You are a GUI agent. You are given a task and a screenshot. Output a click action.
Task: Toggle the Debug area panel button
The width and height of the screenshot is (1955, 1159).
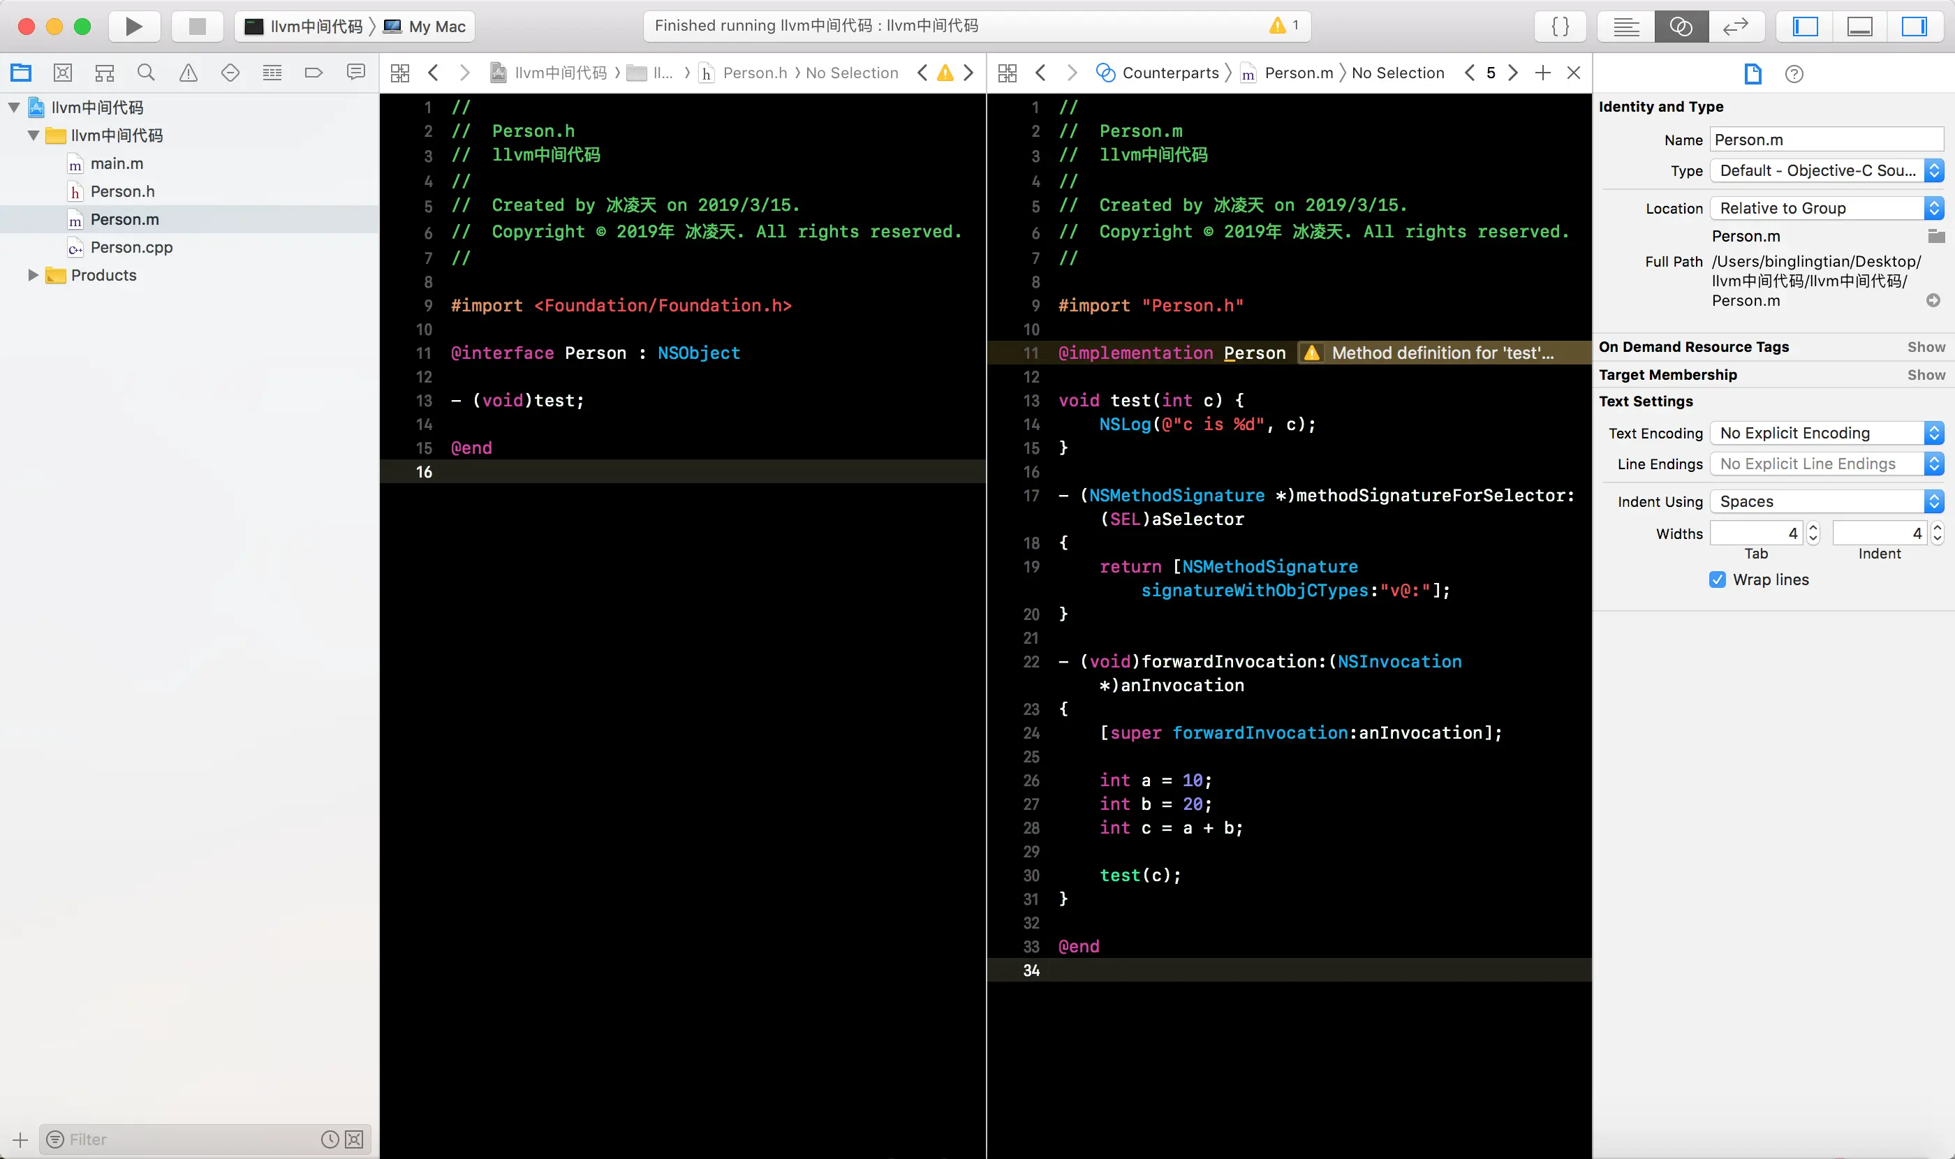[x=1859, y=27]
